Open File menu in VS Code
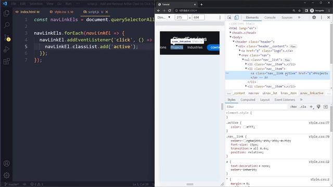This screenshot has width=333, height=187. pyautogui.click(x=14, y=4)
